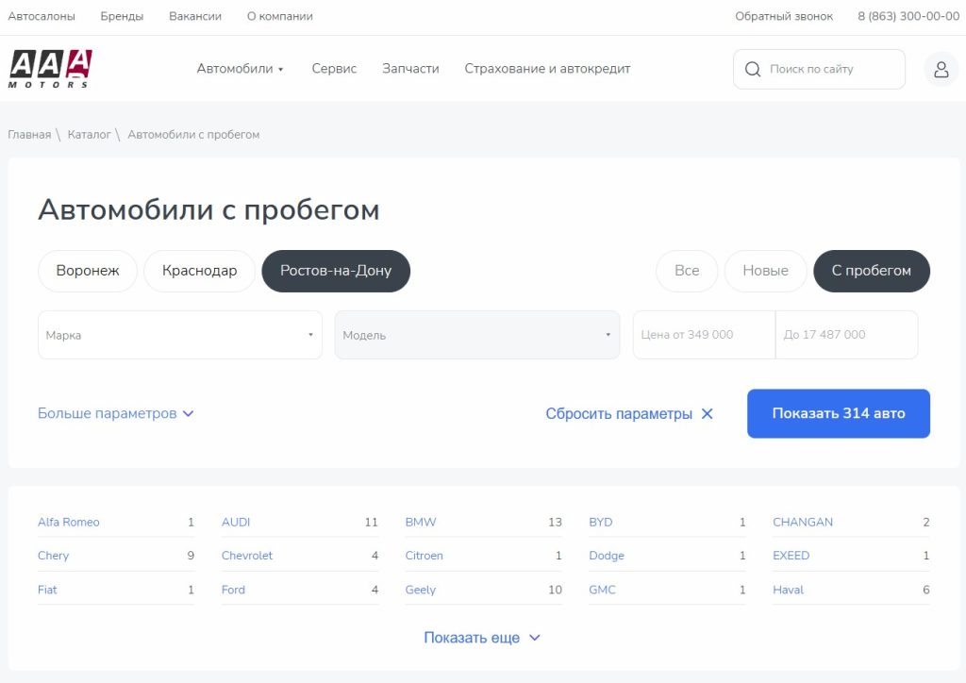Open the Модель dropdown
This screenshot has height=683, width=966.
tap(476, 334)
